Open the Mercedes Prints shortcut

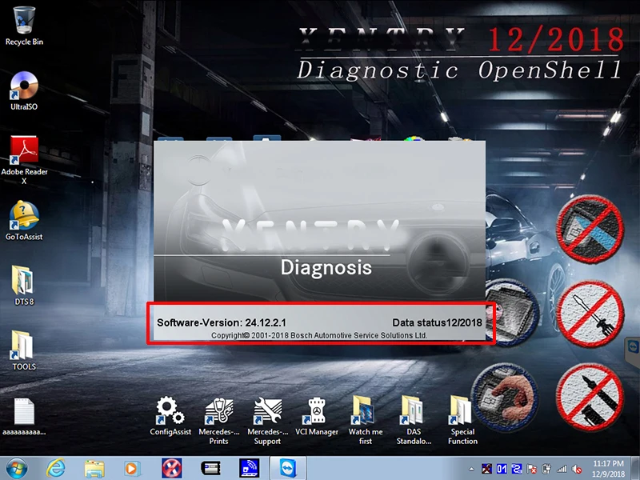tap(218, 421)
